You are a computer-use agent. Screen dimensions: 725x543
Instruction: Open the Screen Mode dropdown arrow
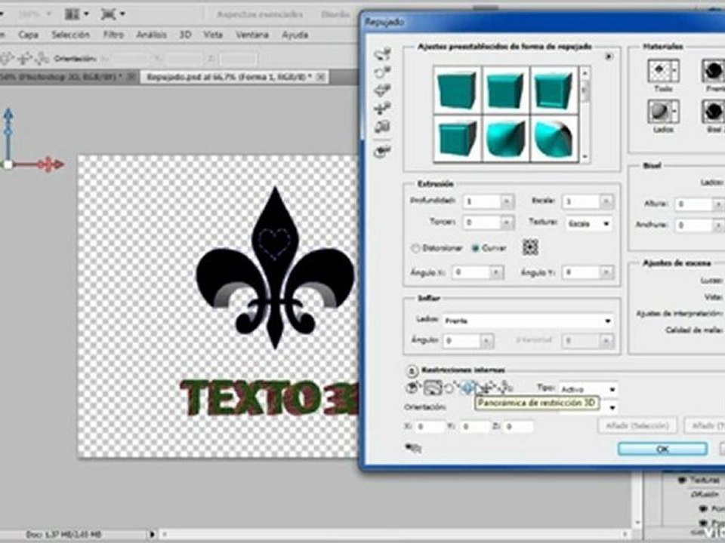[x=122, y=14]
